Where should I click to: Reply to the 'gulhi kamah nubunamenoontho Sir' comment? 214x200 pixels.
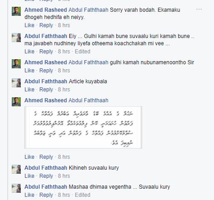[x=46, y=71]
